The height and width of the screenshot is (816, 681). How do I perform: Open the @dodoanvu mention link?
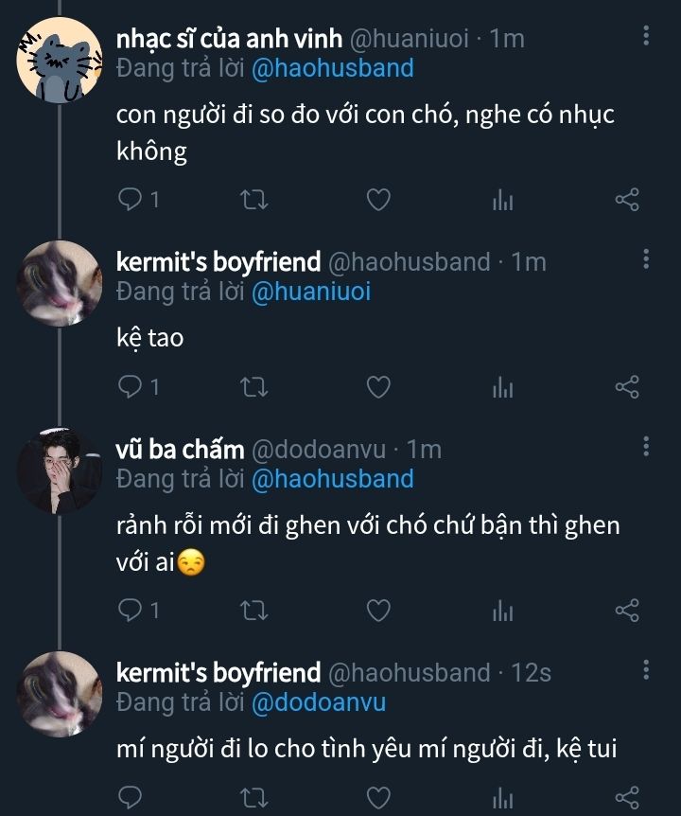[x=318, y=702]
